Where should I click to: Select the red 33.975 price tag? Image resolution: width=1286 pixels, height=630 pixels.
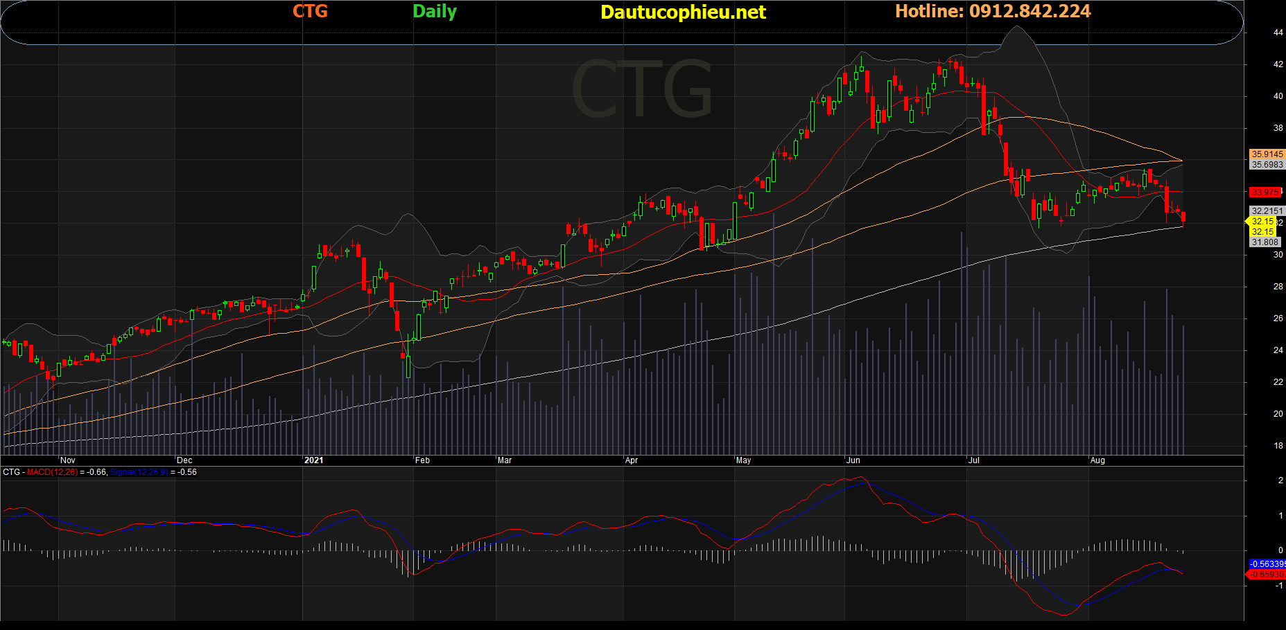pyautogui.click(x=1265, y=192)
